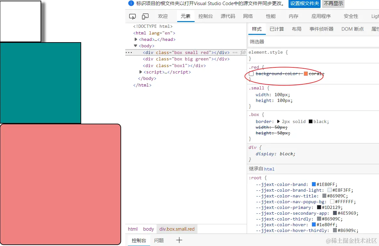The image size is (379, 246).
Task: Open swatch for --jjext-color-hover-thirdly
Action: 335,231
